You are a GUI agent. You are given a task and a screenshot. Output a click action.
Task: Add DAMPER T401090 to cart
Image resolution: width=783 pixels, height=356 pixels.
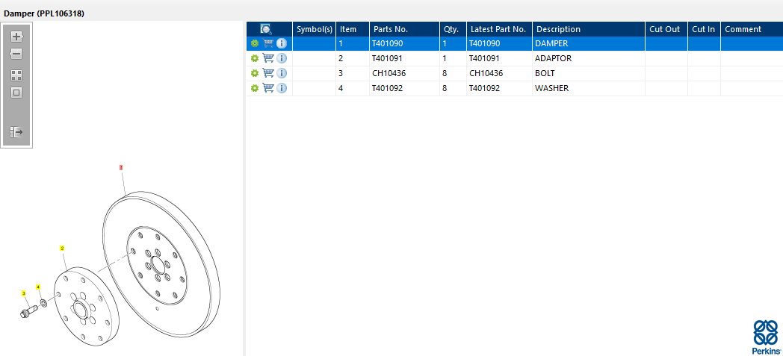click(268, 43)
